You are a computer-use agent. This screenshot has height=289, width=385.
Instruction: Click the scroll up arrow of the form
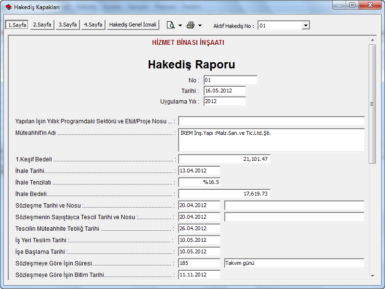(372, 40)
